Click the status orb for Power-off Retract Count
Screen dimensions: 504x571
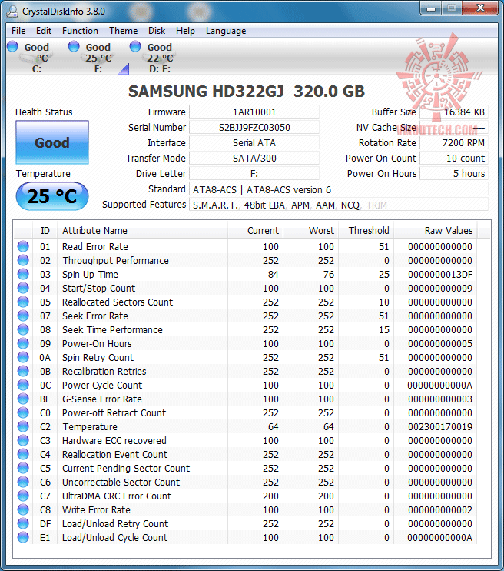click(23, 412)
